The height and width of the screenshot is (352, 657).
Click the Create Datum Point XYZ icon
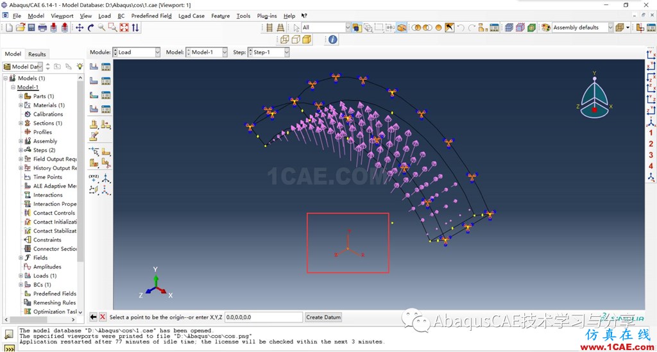[x=94, y=178]
